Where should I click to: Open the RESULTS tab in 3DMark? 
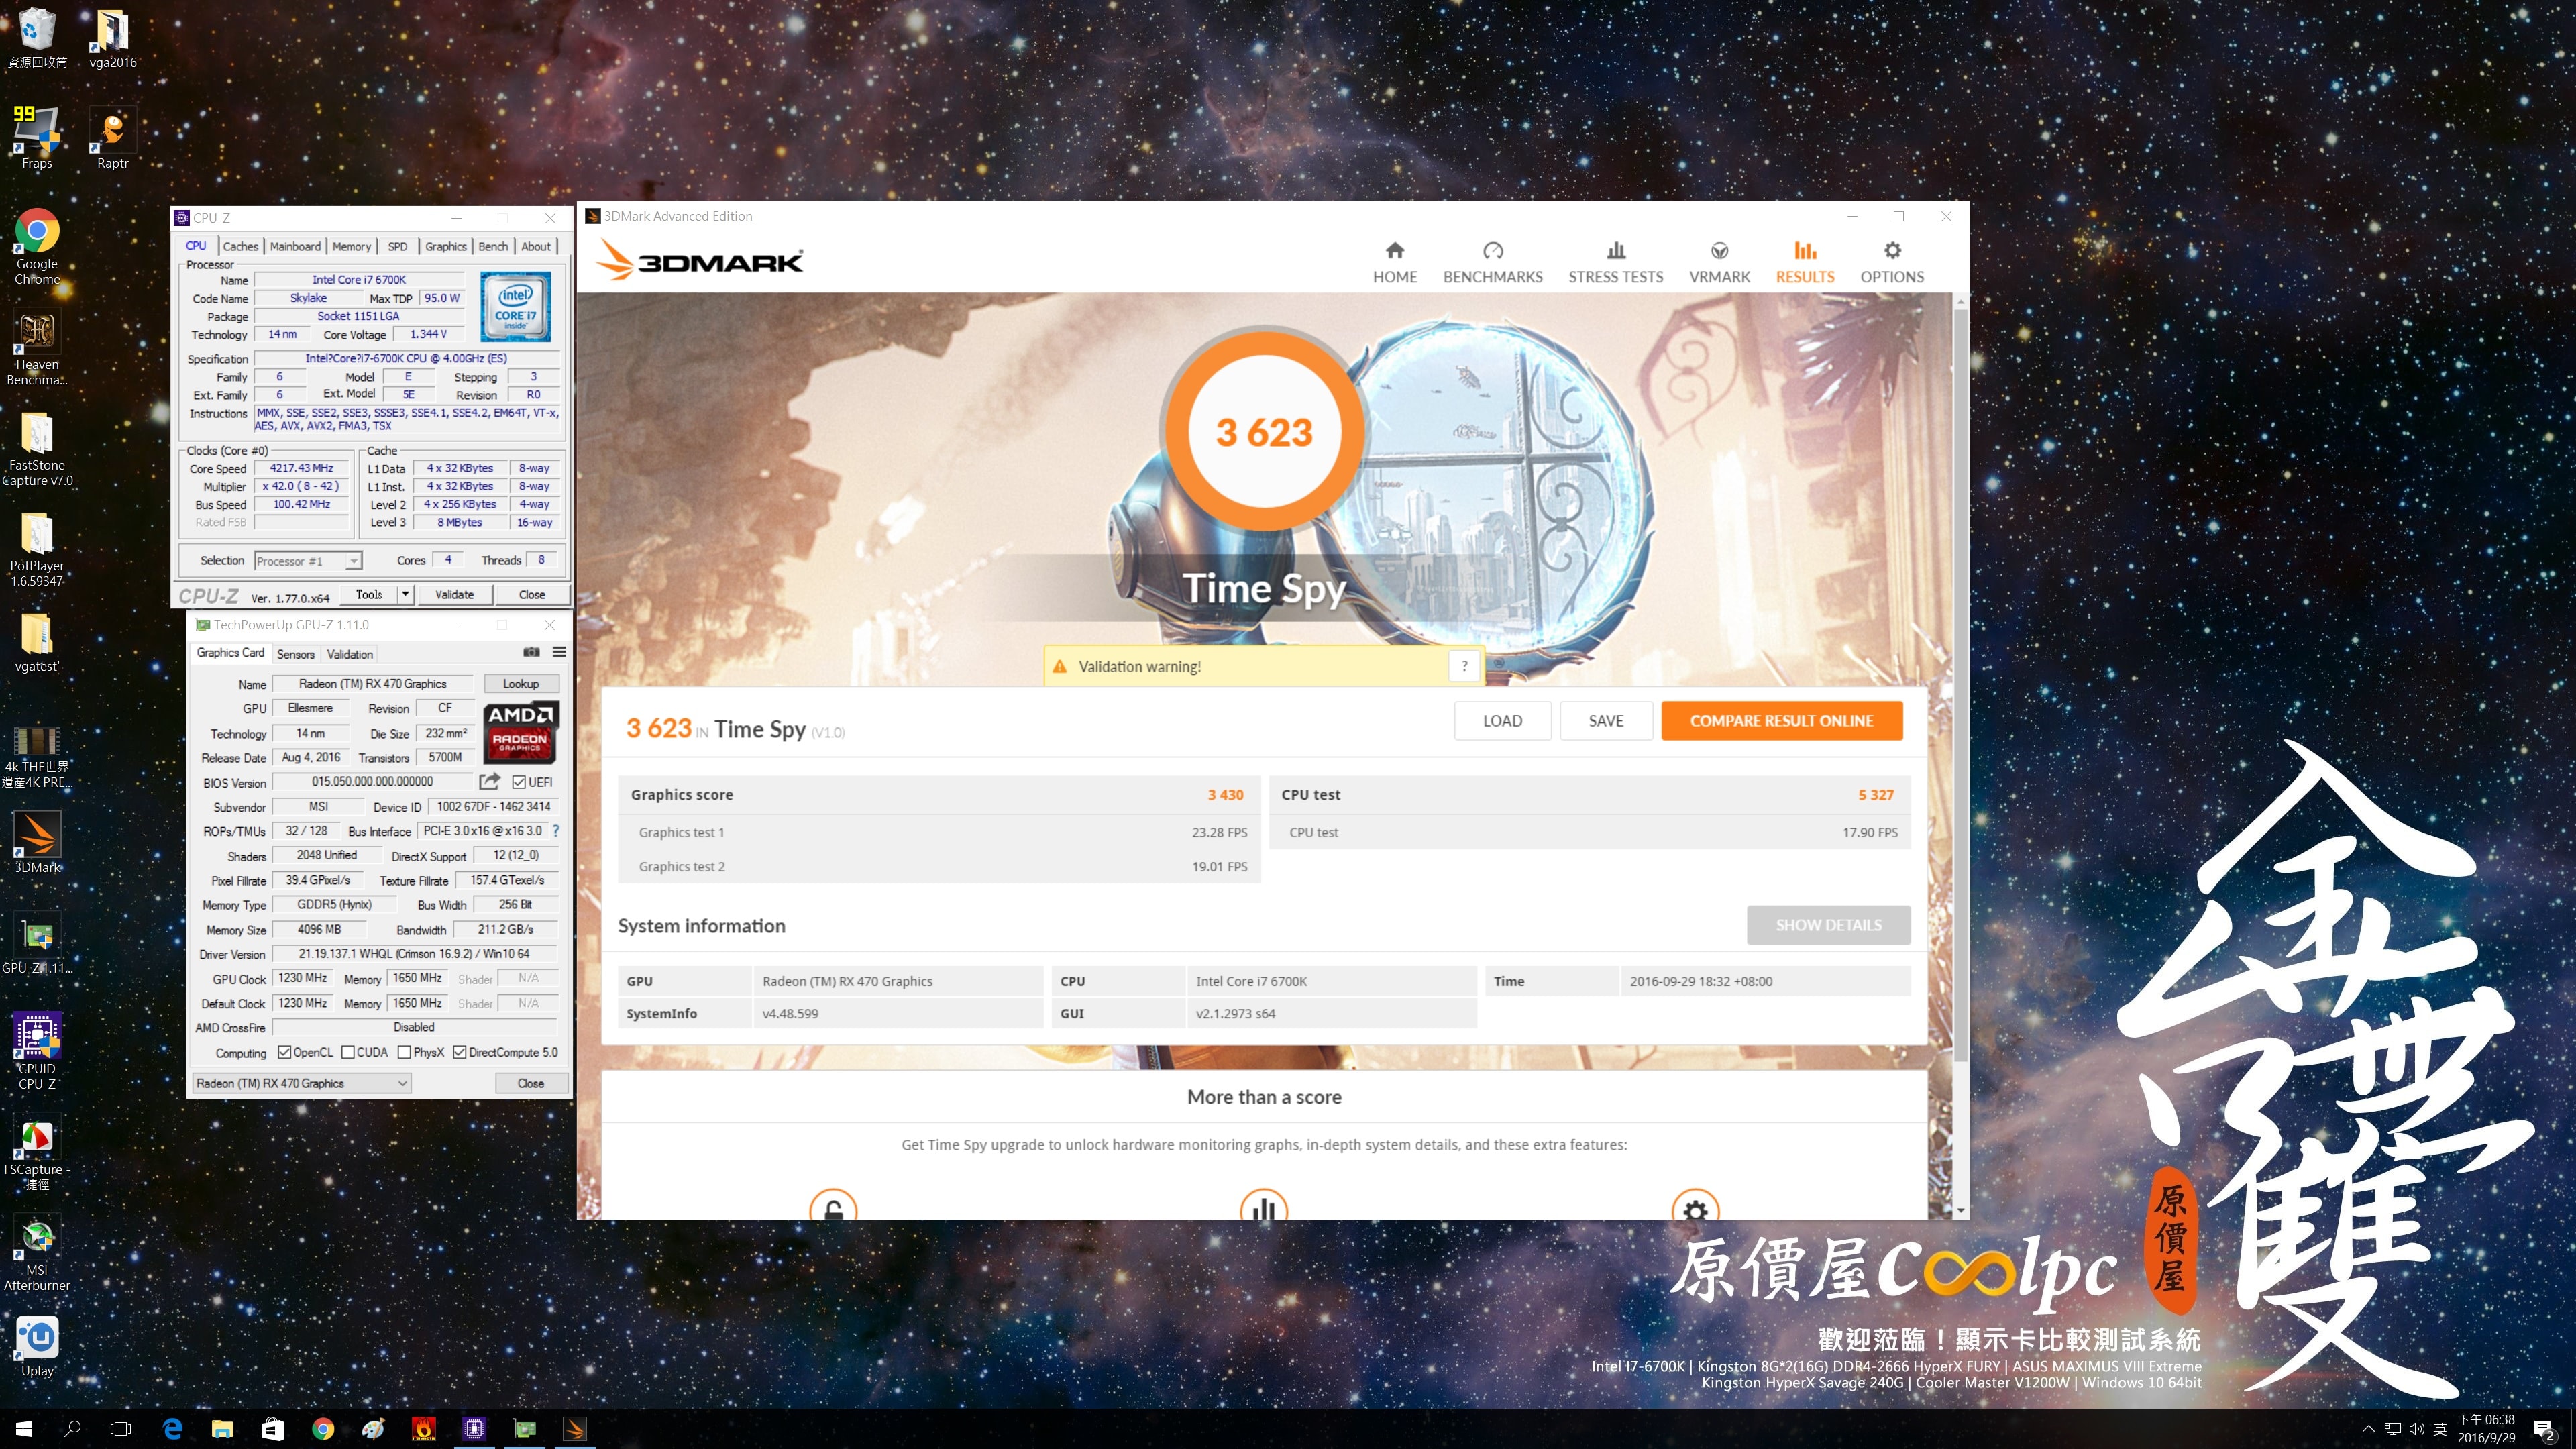pos(1804,263)
